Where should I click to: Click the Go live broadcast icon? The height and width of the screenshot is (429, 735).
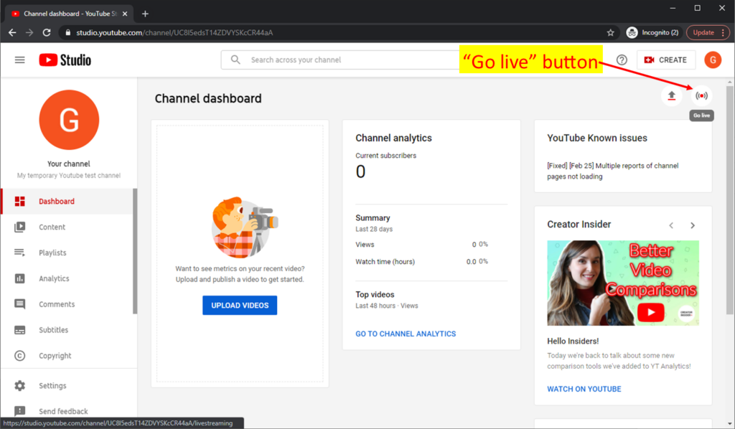pyautogui.click(x=702, y=96)
